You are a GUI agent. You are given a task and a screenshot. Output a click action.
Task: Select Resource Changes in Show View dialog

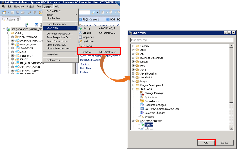click(x=155, y=105)
